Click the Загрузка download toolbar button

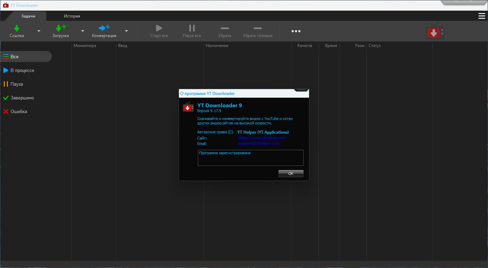point(61,31)
